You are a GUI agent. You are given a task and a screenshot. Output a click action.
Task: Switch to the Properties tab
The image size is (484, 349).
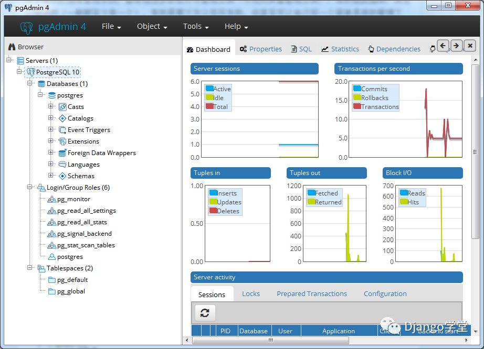tap(261, 49)
